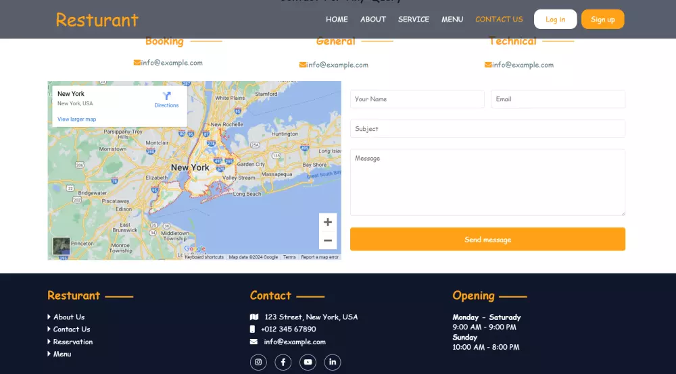Click the Opening footer heading
676x374 pixels.
point(473,295)
